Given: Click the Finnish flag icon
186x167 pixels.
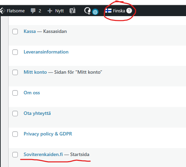Looking at the screenshot, I should point(108,11).
